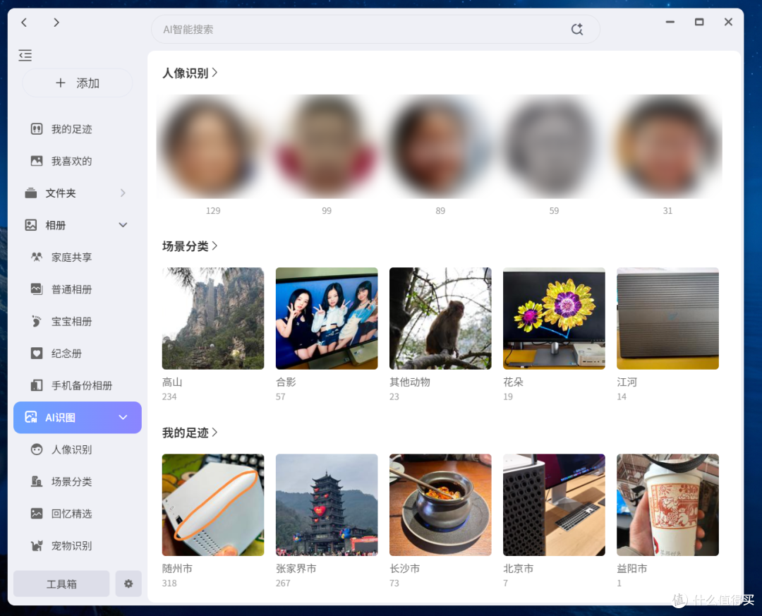Click the 手机备份相册 icon
The width and height of the screenshot is (762, 616).
tap(37, 385)
